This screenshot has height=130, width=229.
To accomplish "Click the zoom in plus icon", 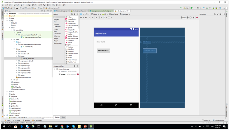I will point(188,18).
